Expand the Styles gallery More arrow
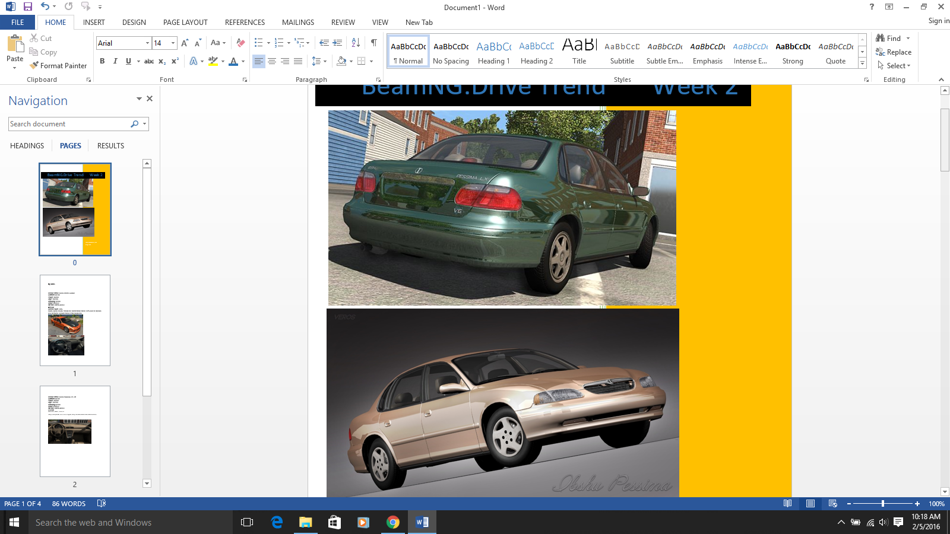 tap(862, 63)
